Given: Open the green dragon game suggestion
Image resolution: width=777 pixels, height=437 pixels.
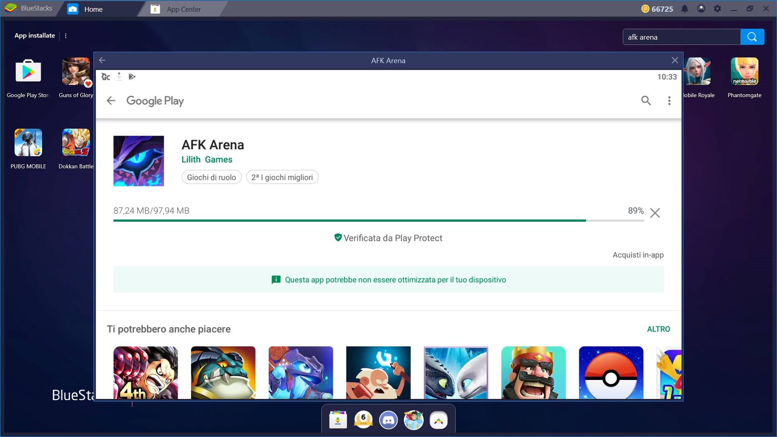Looking at the screenshot, I should (x=223, y=373).
